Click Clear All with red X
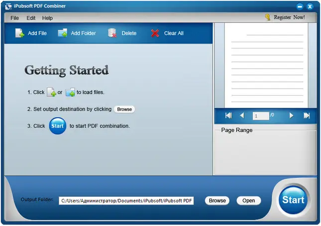The height and width of the screenshot is (226, 321). [167, 33]
